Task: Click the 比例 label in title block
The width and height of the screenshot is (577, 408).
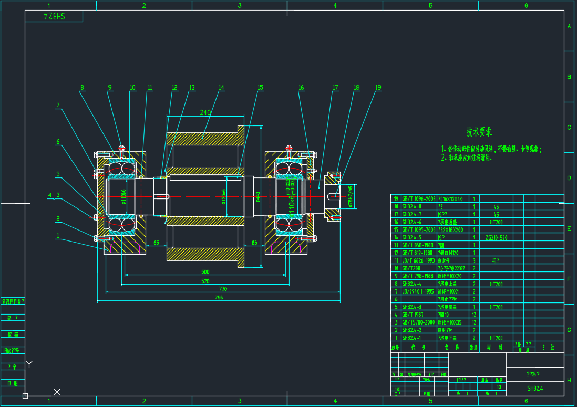Action: (x=499, y=380)
